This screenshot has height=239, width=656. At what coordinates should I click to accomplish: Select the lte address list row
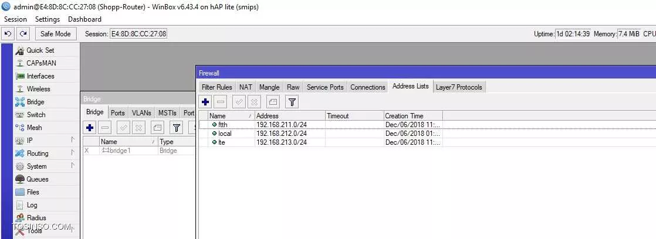(x=427, y=142)
